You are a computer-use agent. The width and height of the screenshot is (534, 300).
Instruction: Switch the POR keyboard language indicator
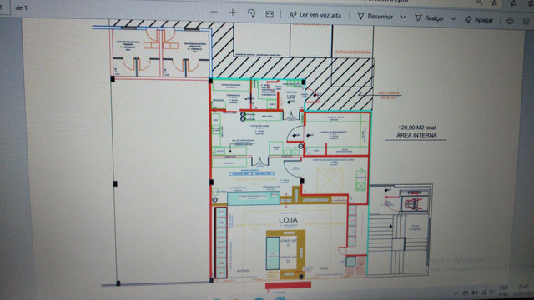point(504,291)
